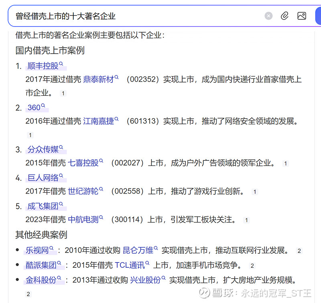The image size is (321, 303).
Task: Click the search icon beside 成飞集团
Action: [x=61, y=204]
